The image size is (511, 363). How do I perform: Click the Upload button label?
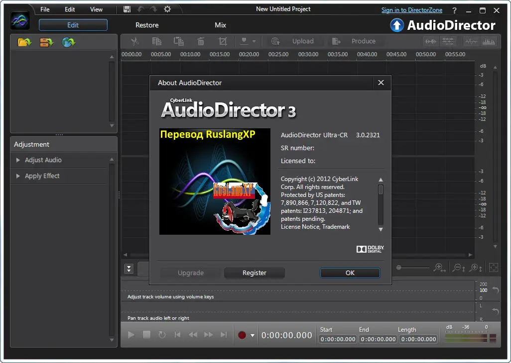point(303,41)
